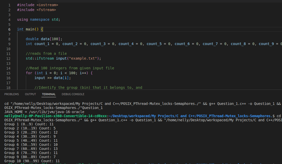
Task: Switch to the PROBLEMS tab
Action: click(x=12, y=94)
